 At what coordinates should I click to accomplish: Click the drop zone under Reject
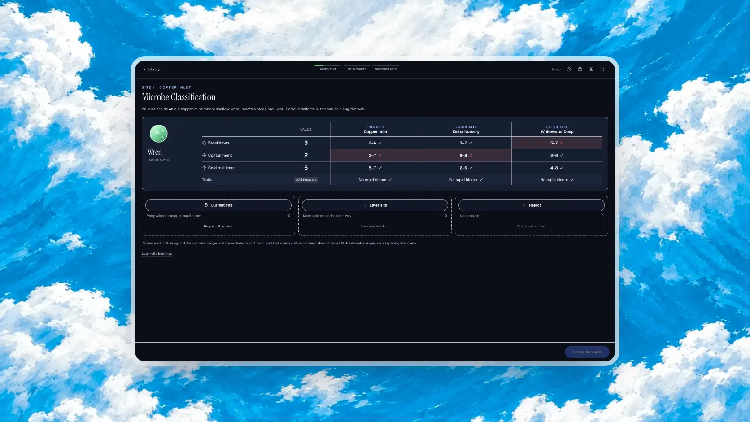click(532, 226)
